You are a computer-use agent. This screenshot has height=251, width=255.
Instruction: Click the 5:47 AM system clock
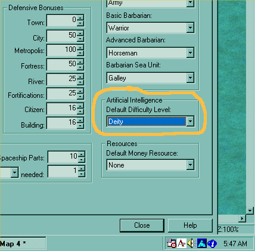pyautogui.click(x=235, y=243)
